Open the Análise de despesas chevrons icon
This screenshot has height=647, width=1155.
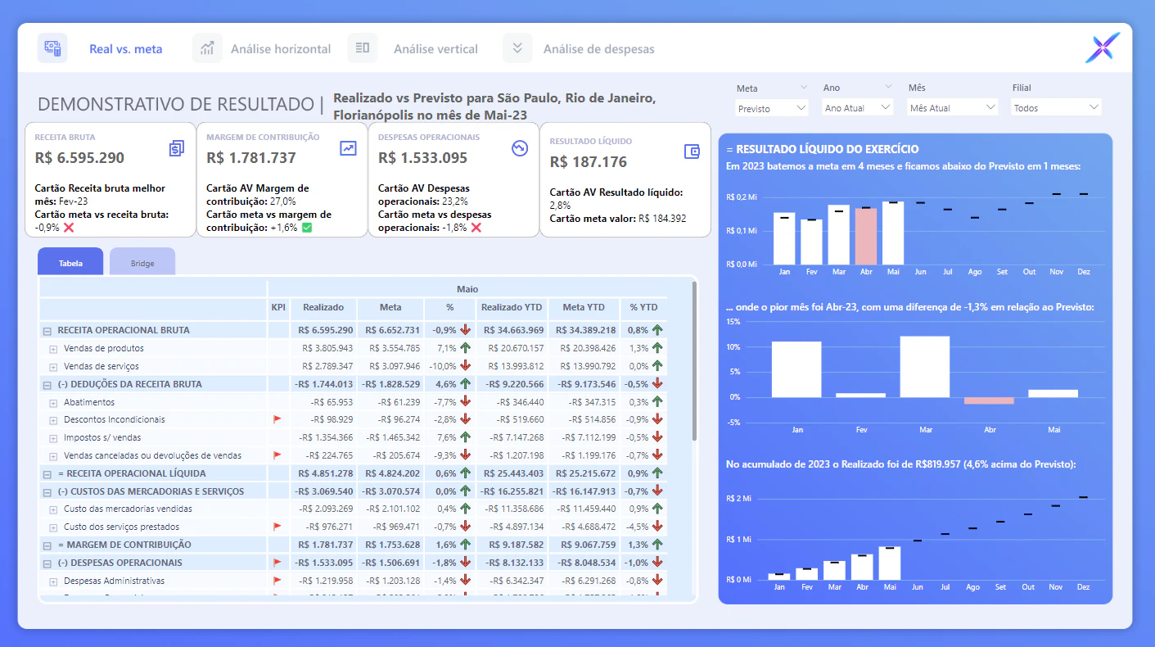(x=517, y=48)
